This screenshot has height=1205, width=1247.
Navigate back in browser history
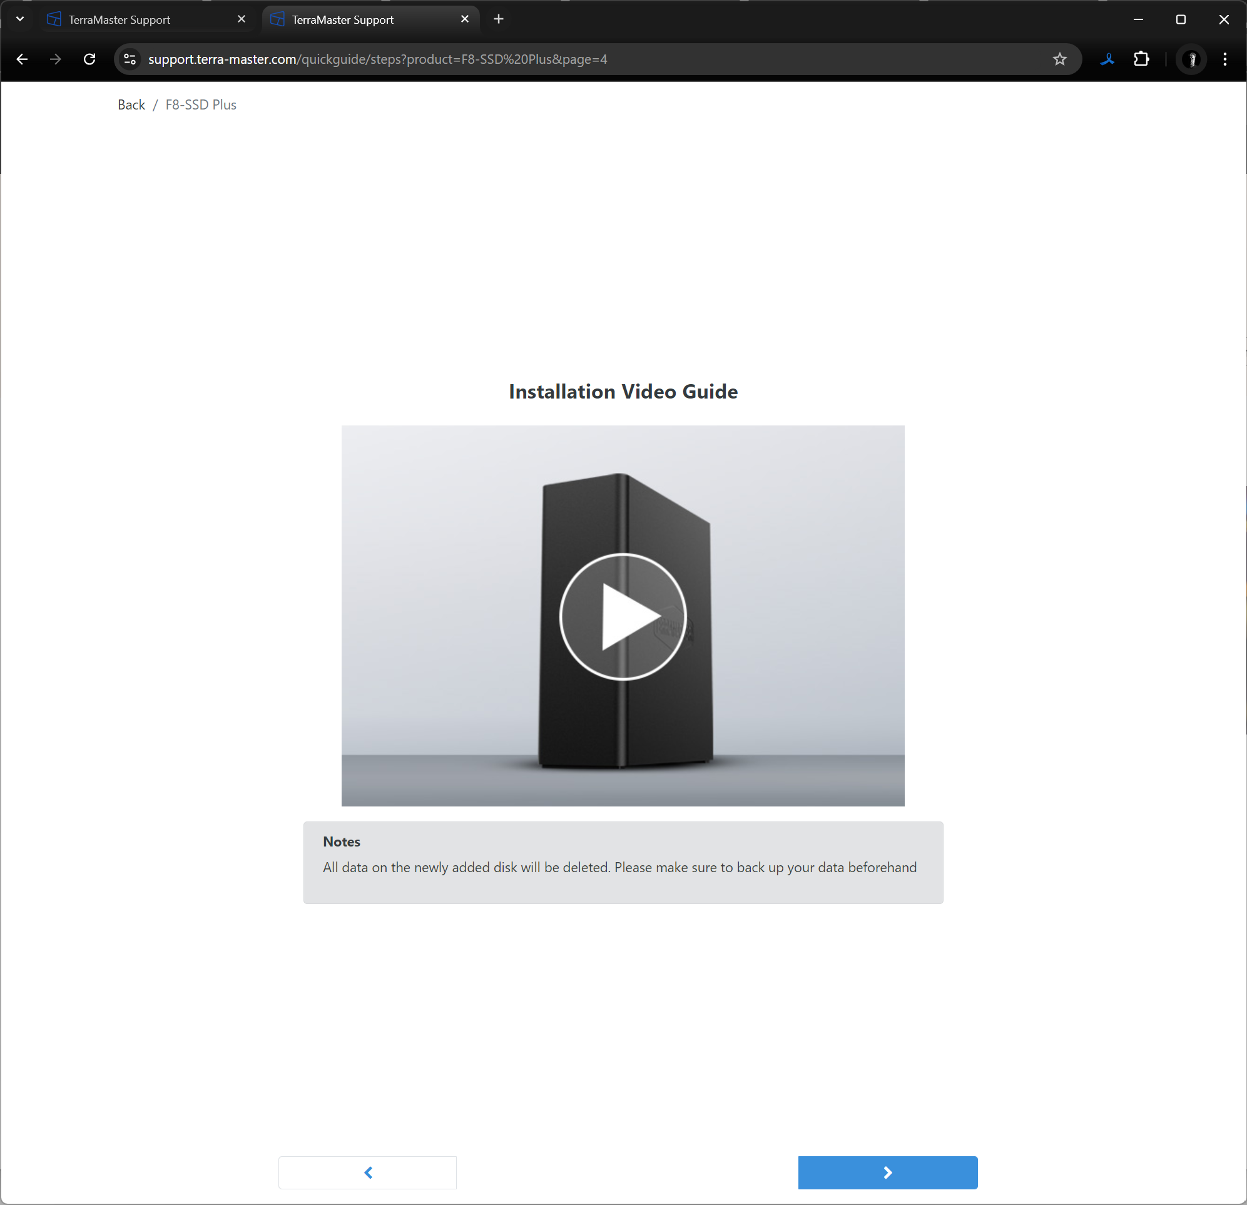click(x=23, y=59)
